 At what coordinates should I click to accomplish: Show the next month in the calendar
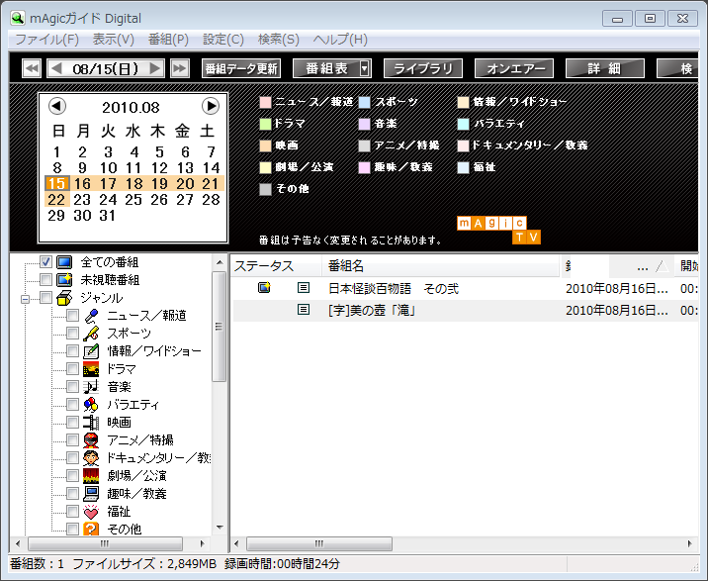(211, 106)
